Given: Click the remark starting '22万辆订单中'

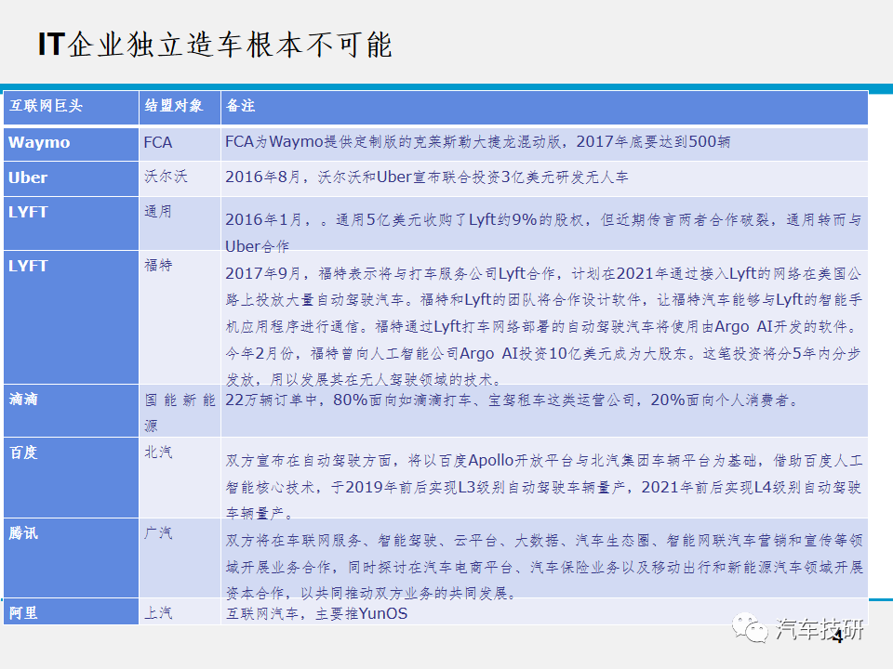Looking at the screenshot, I should [x=512, y=400].
